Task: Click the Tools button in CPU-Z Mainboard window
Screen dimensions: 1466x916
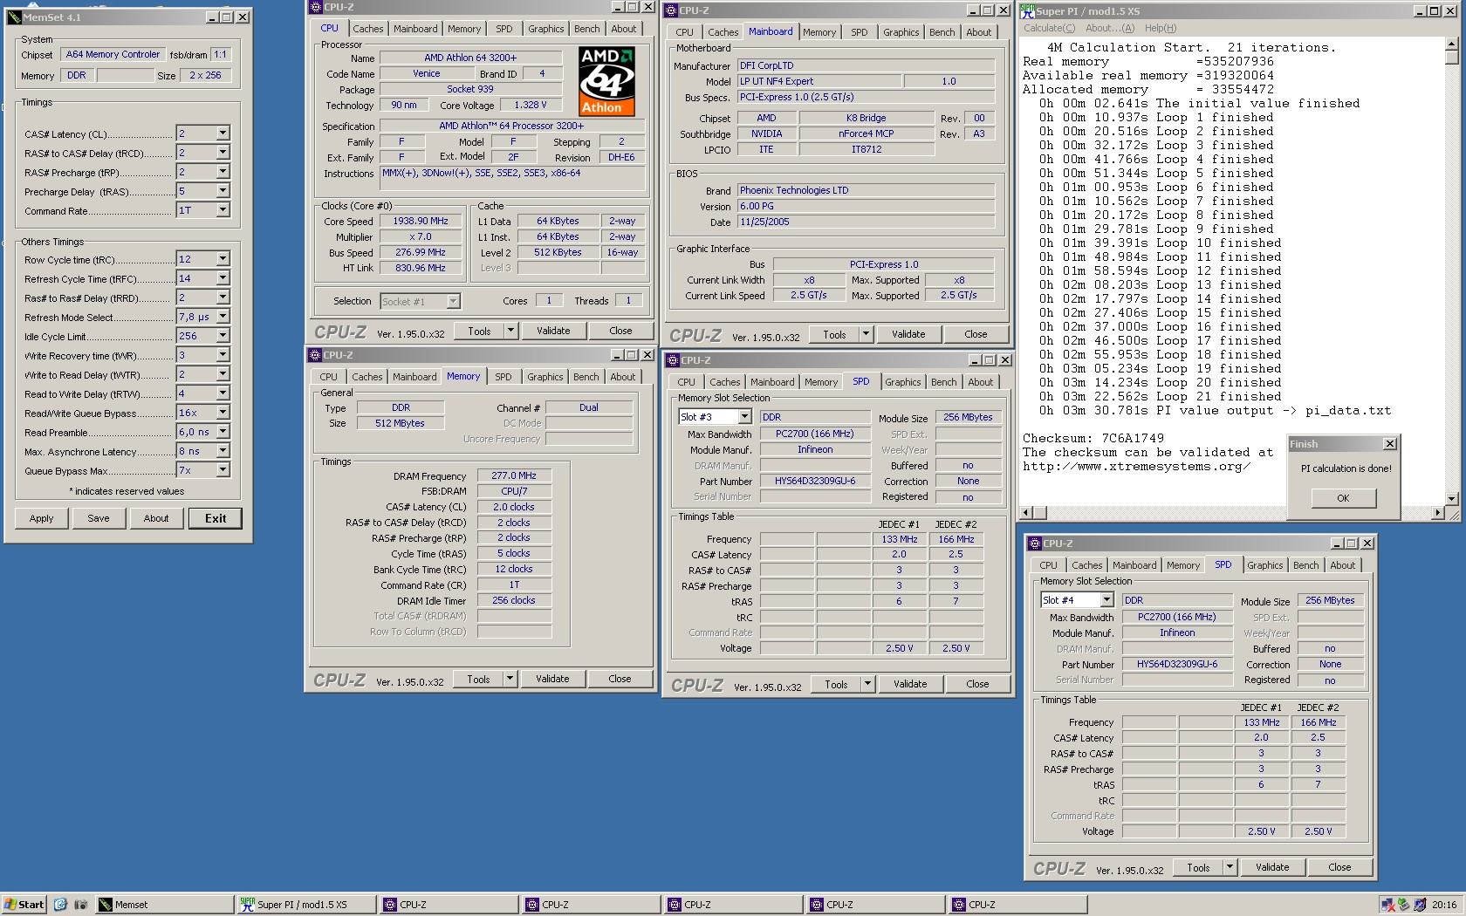Action: click(834, 334)
